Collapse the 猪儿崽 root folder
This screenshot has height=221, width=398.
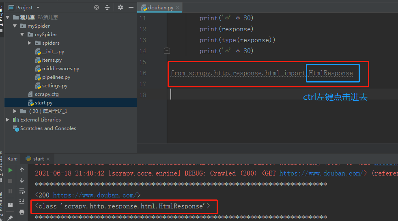[x=8, y=17]
